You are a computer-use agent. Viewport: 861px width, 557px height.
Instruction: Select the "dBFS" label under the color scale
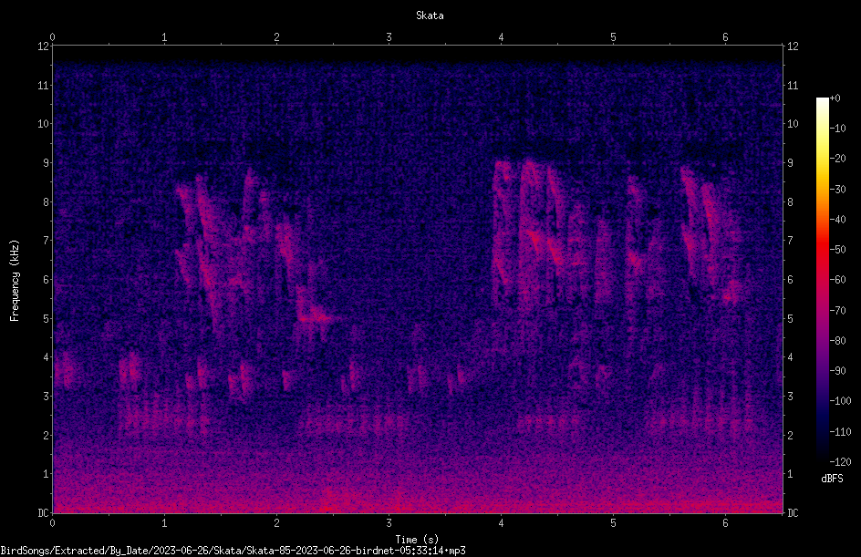[x=832, y=479]
